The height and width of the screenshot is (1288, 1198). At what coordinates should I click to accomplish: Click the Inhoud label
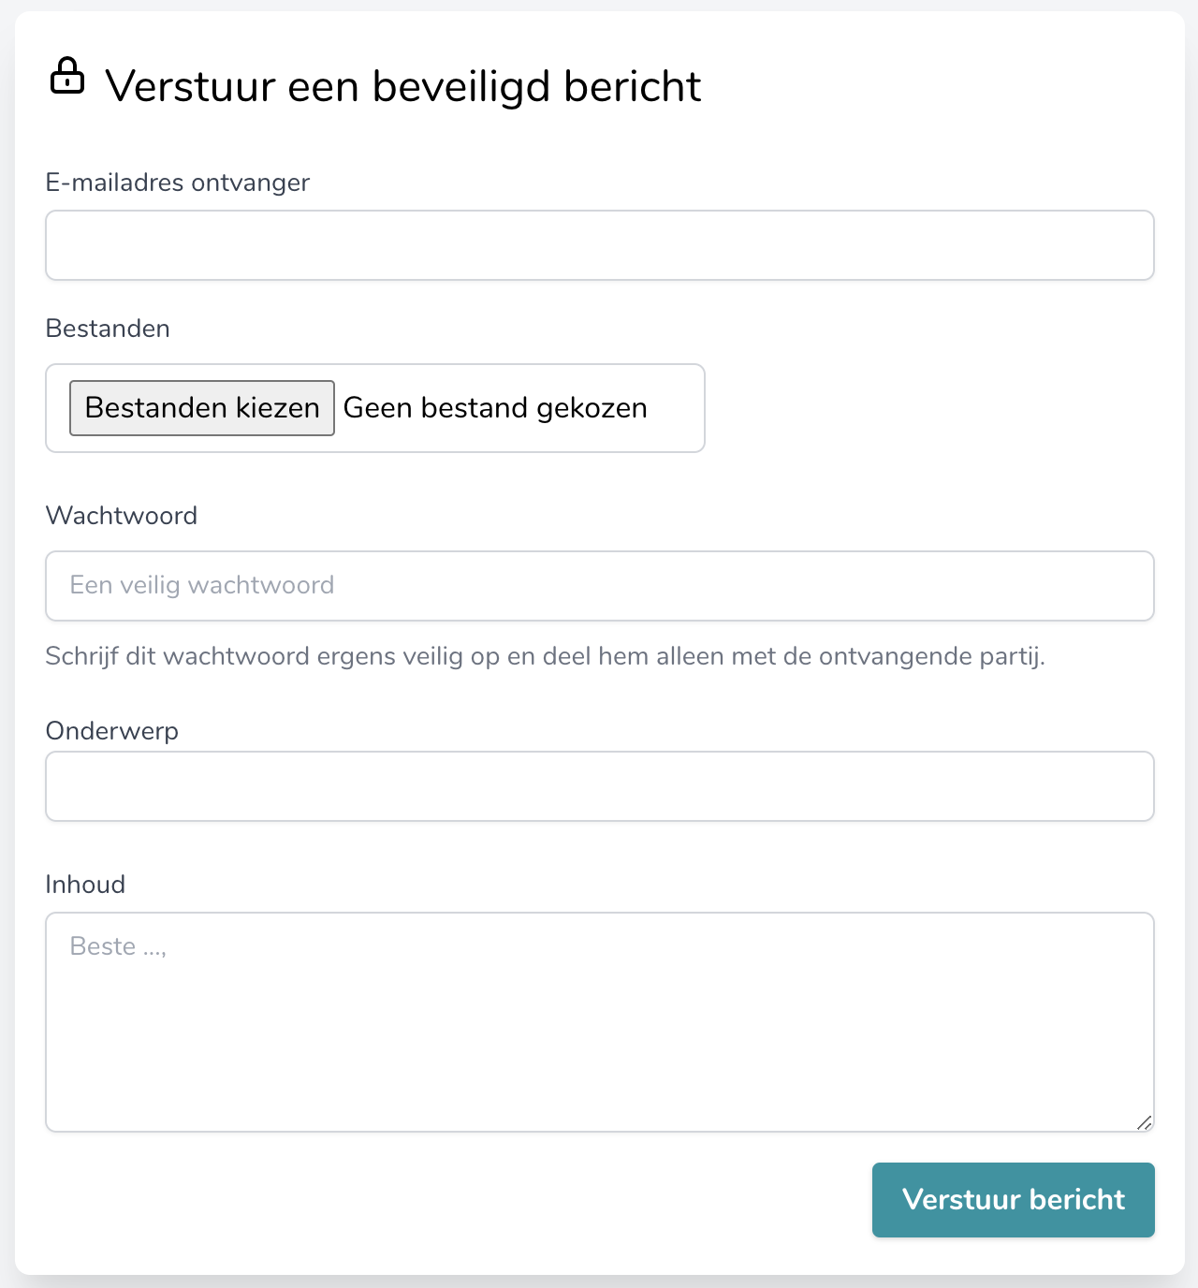point(85,884)
